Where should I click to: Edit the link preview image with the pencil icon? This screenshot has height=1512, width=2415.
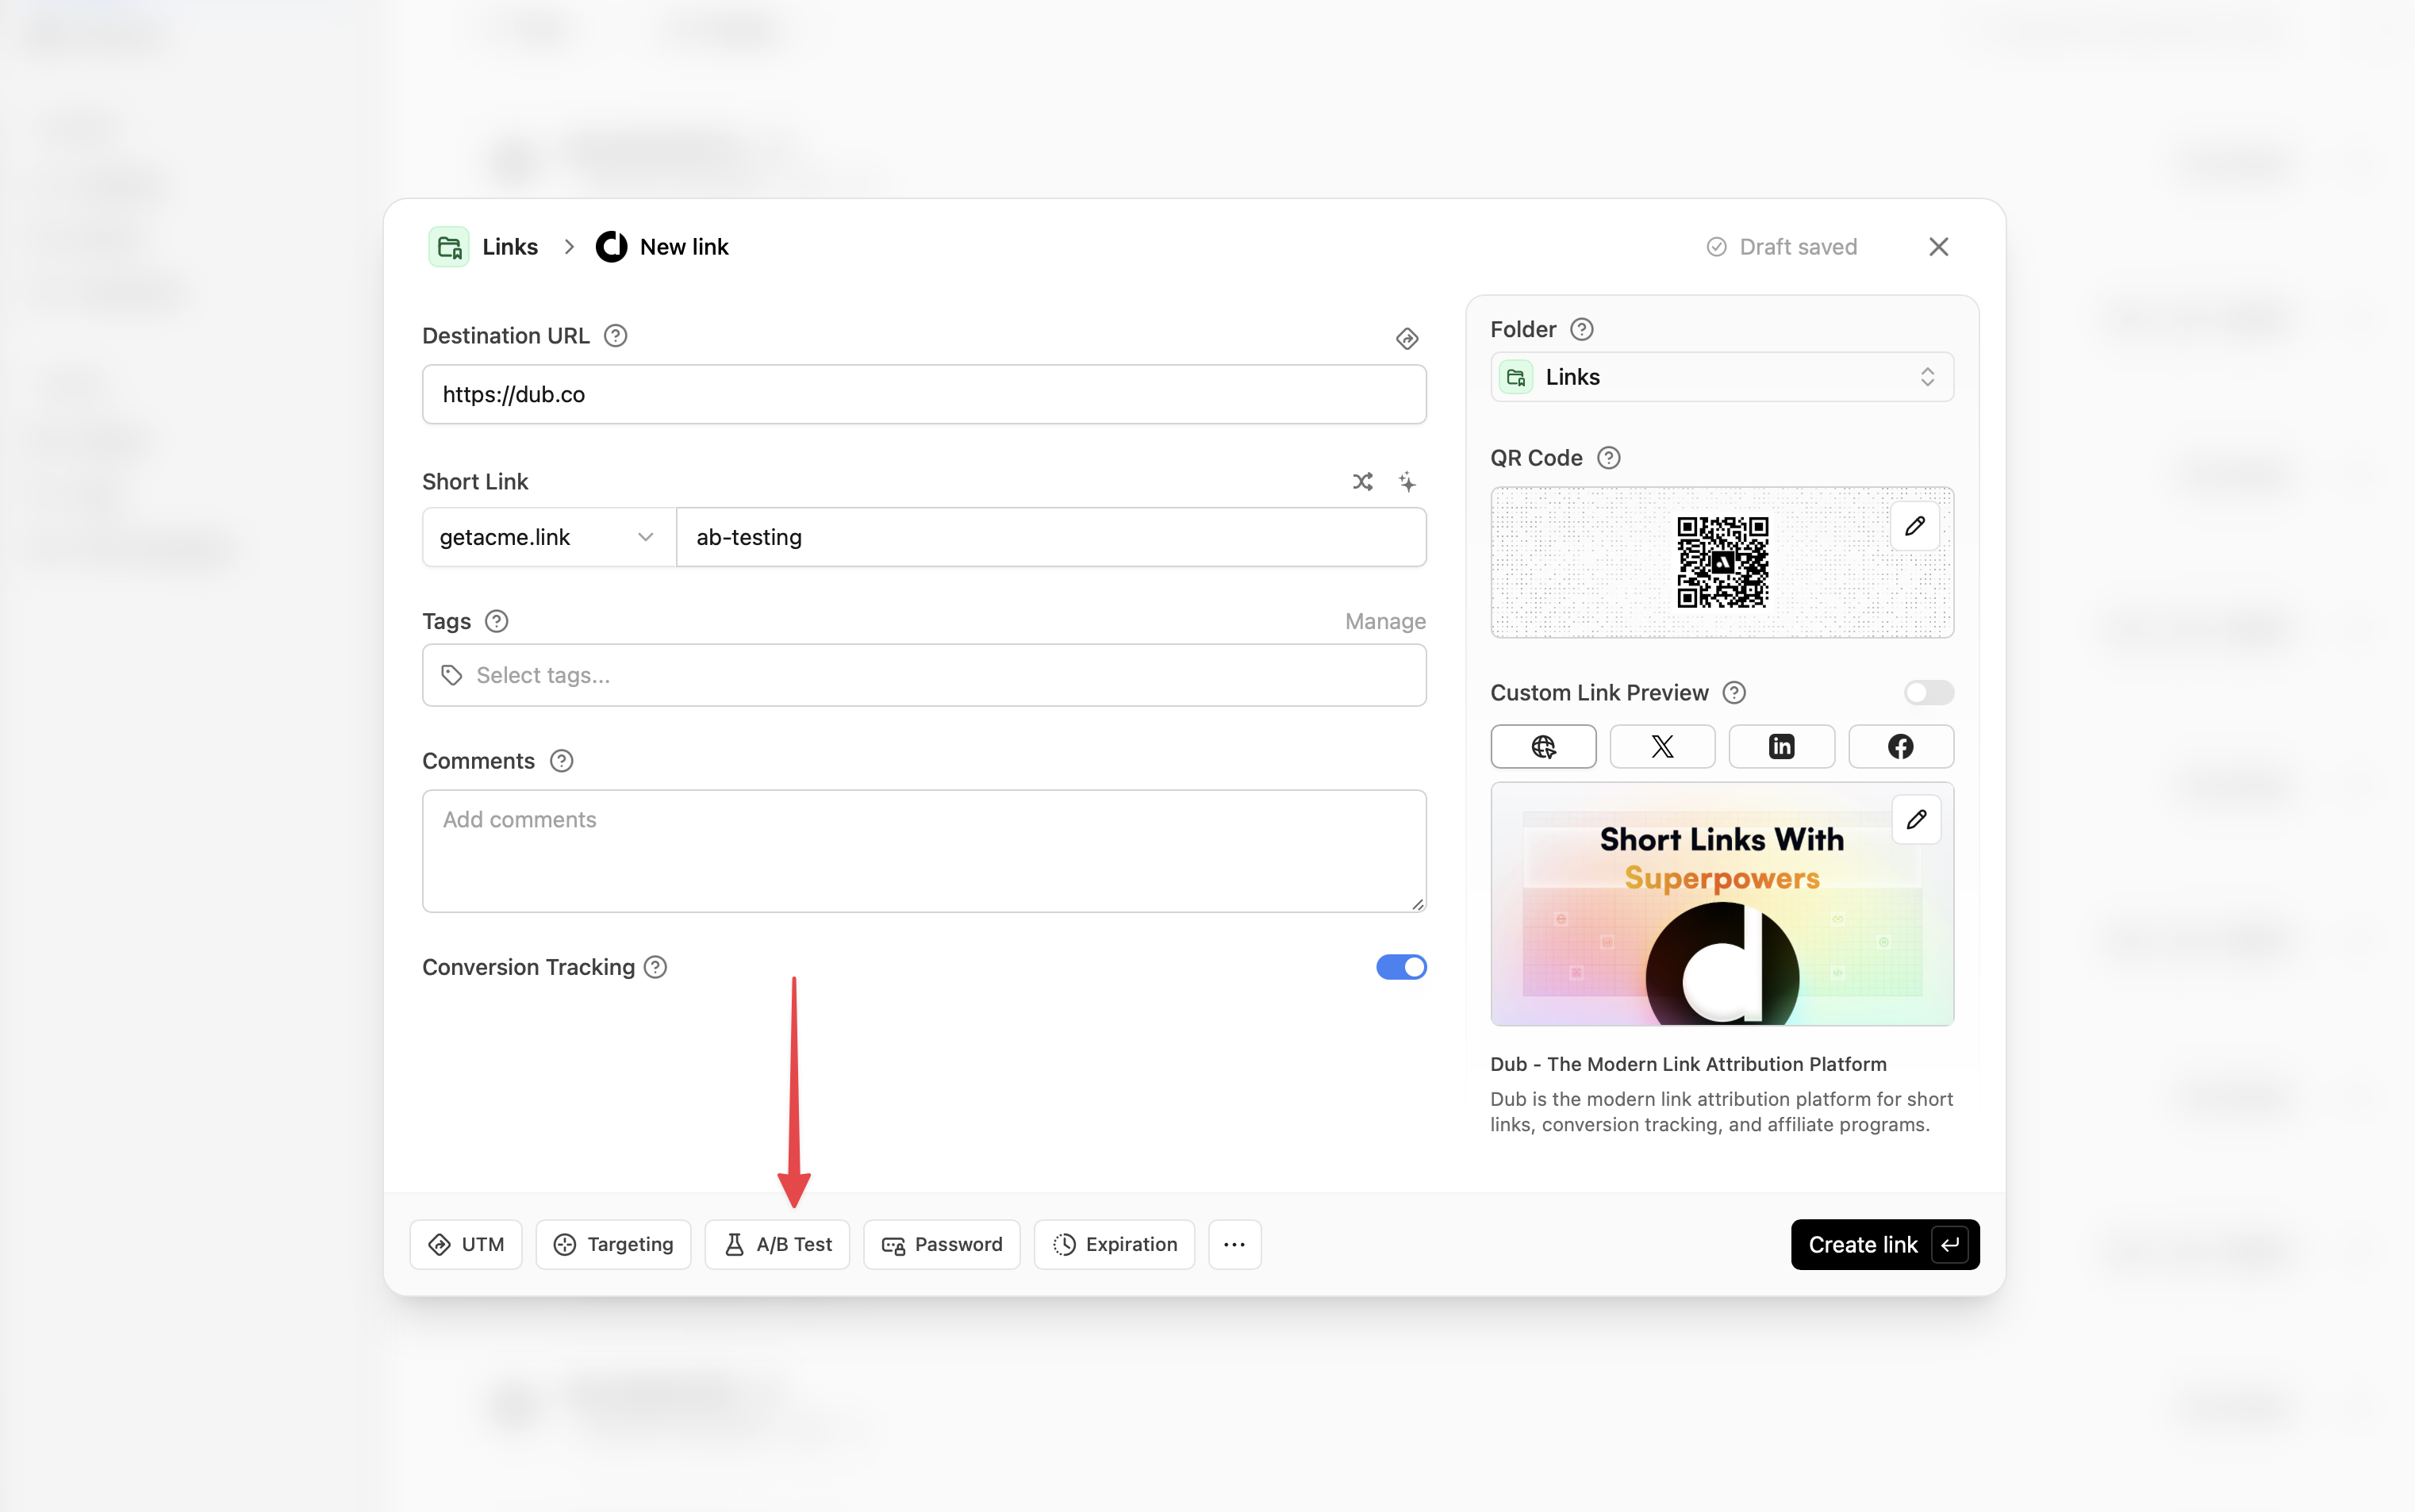pos(1915,820)
